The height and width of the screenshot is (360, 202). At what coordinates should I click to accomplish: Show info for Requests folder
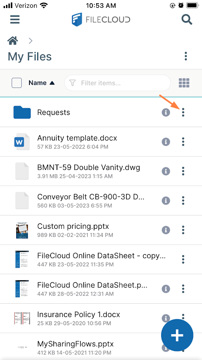166,112
